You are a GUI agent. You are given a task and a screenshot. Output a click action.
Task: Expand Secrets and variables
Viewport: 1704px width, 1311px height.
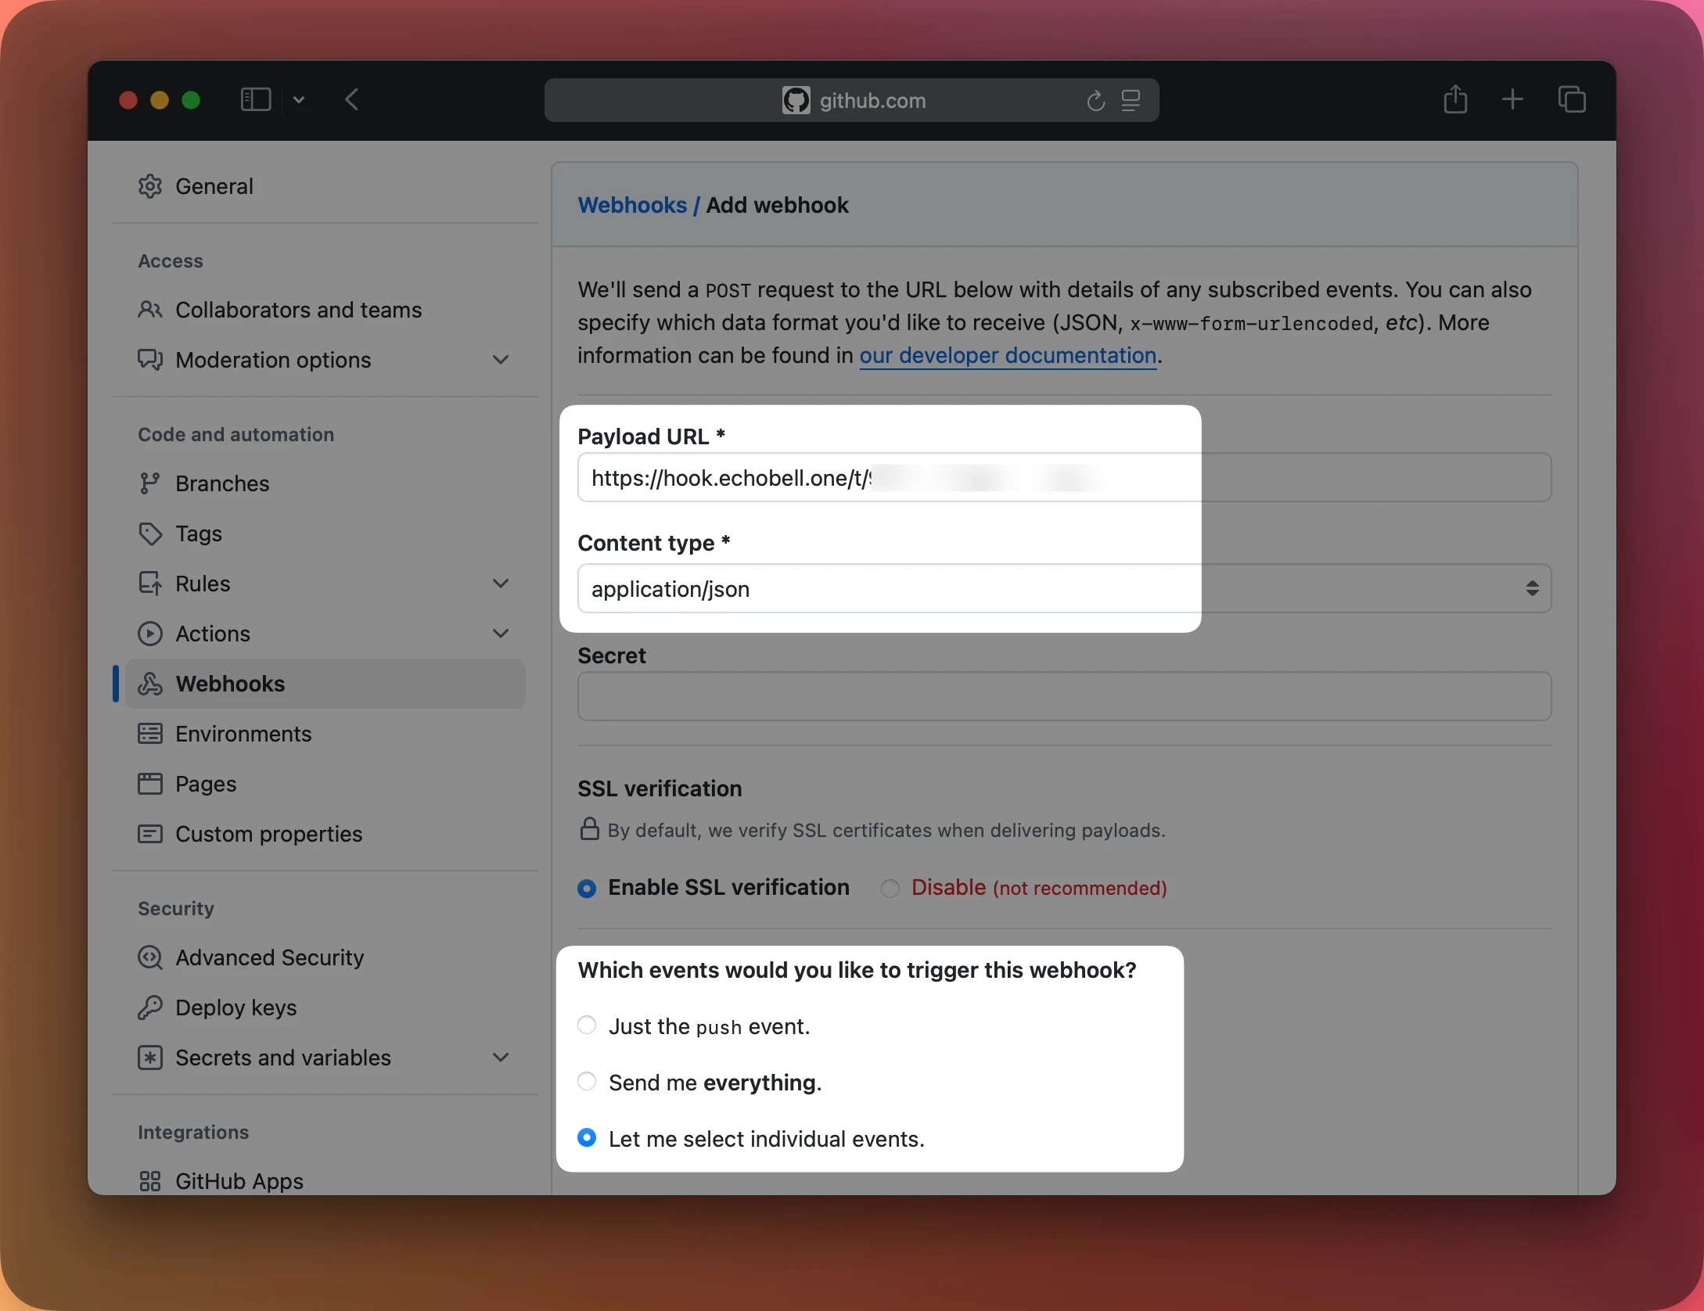tap(501, 1058)
